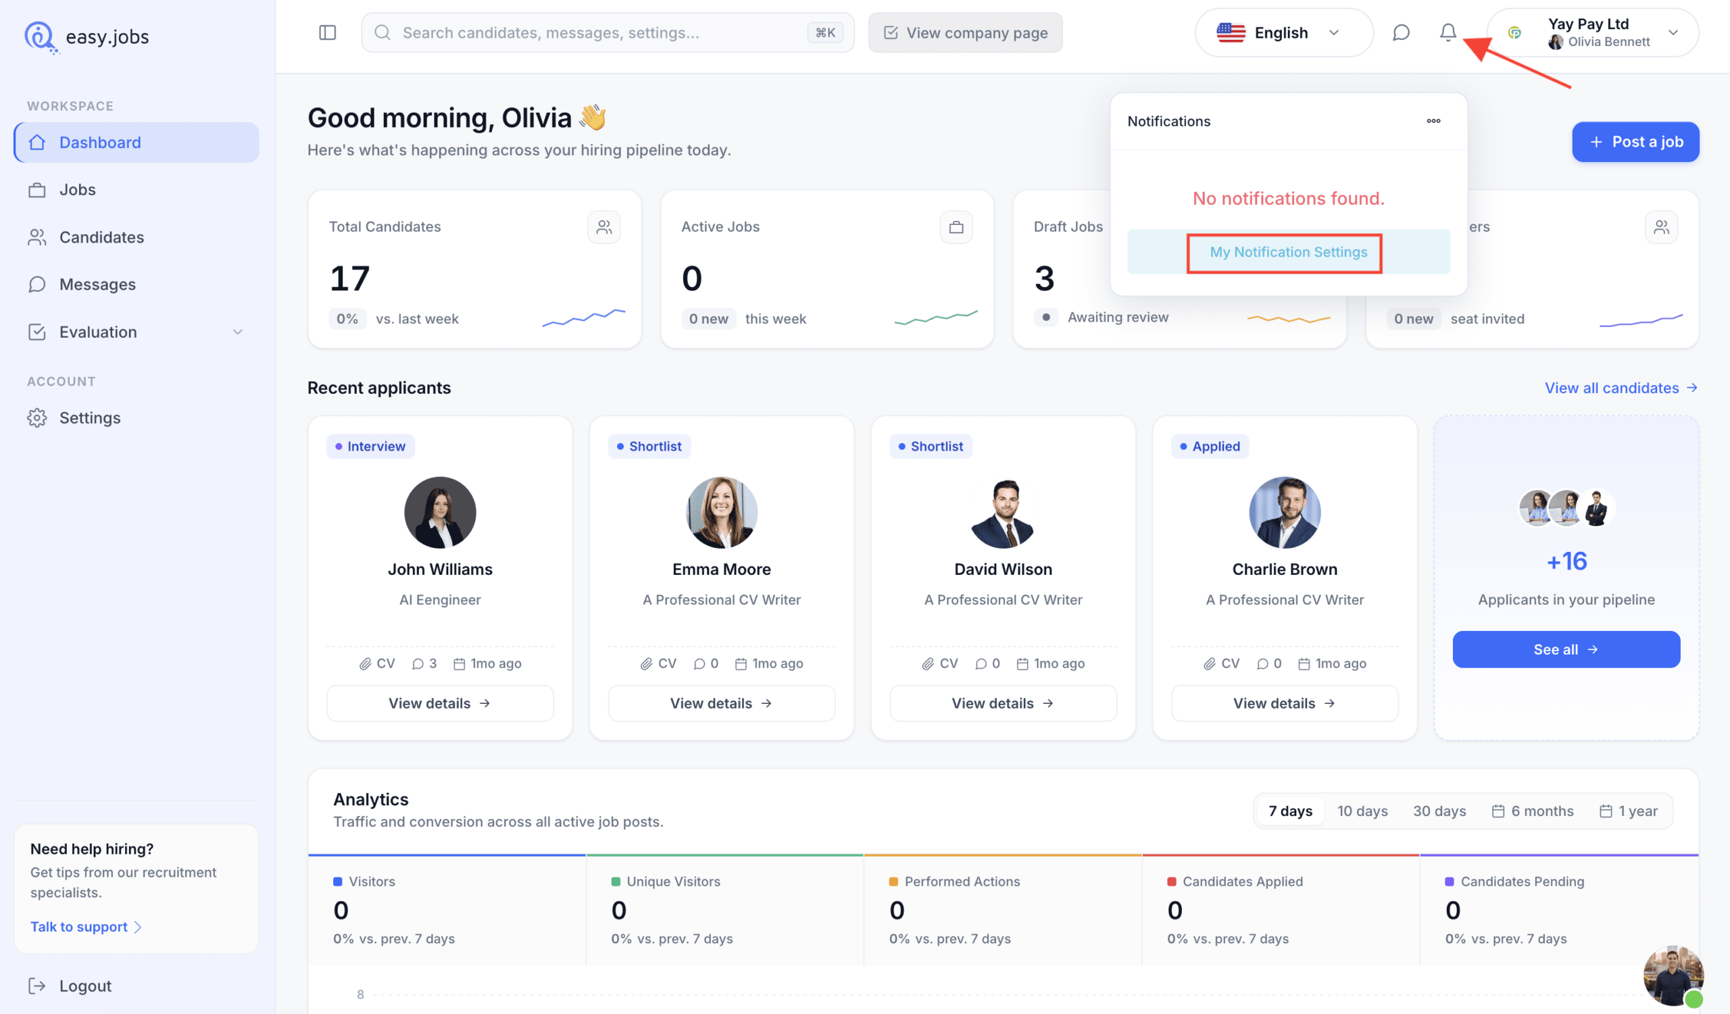Go to Candidates in the sidebar
This screenshot has height=1014, width=1730.
[136, 236]
